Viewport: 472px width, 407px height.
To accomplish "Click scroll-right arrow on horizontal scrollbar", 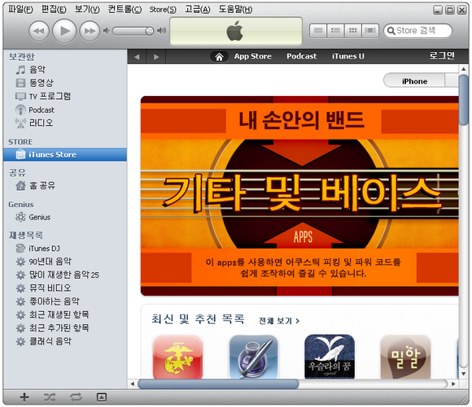I will point(453,384).
